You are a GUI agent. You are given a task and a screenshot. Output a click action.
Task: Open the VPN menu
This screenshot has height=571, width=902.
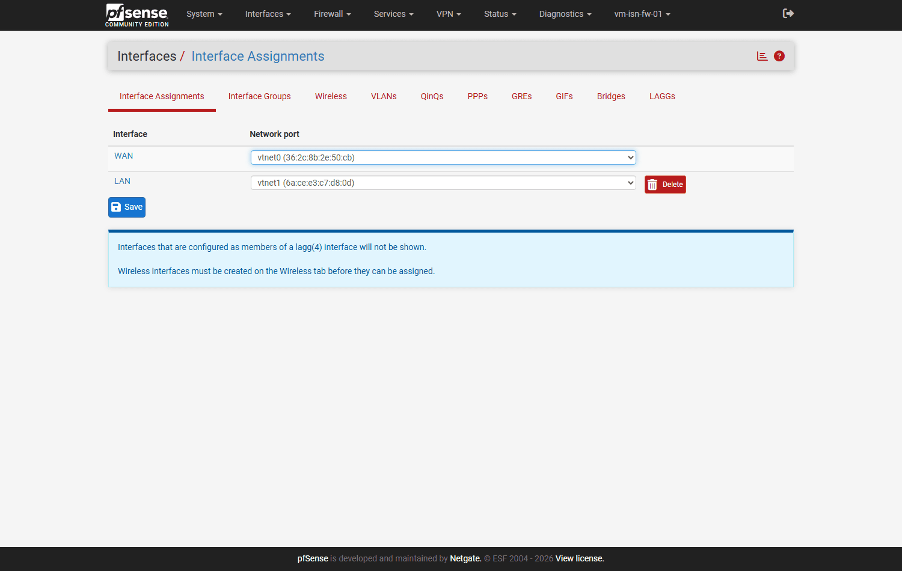click(x=449, y=14)
